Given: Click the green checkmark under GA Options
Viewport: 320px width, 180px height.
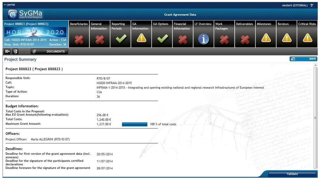Looking at the screenshot, I should [x=162, y=38].
